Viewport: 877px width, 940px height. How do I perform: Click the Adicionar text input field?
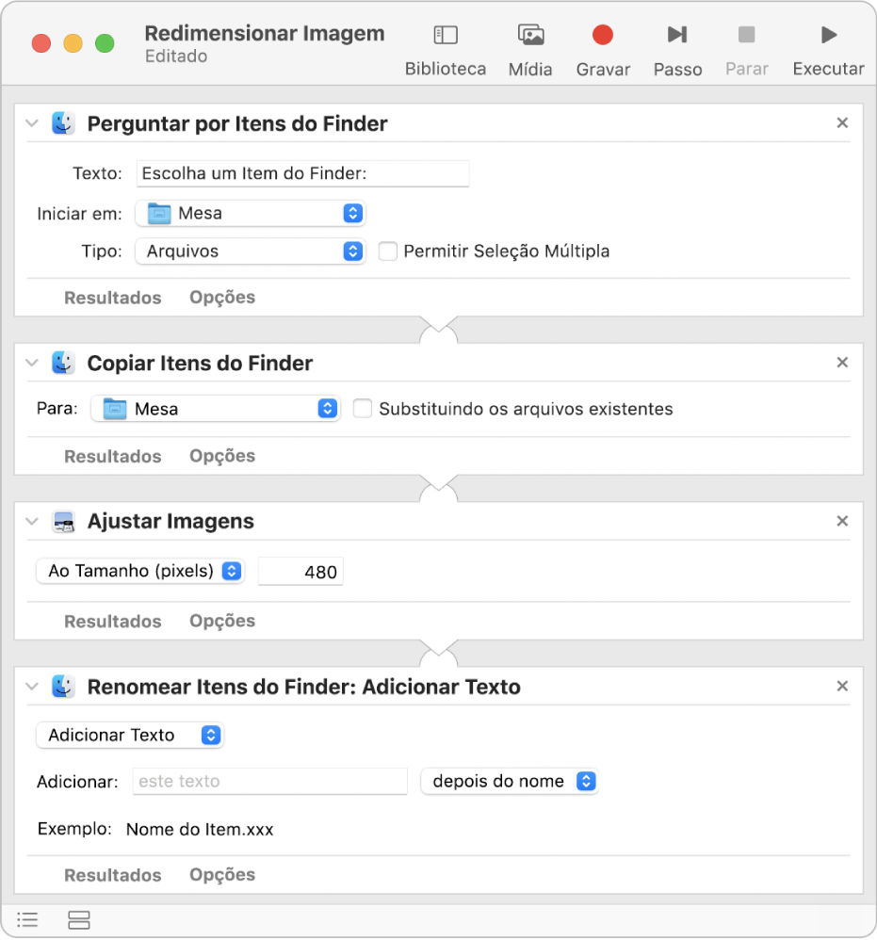point(270,782)
